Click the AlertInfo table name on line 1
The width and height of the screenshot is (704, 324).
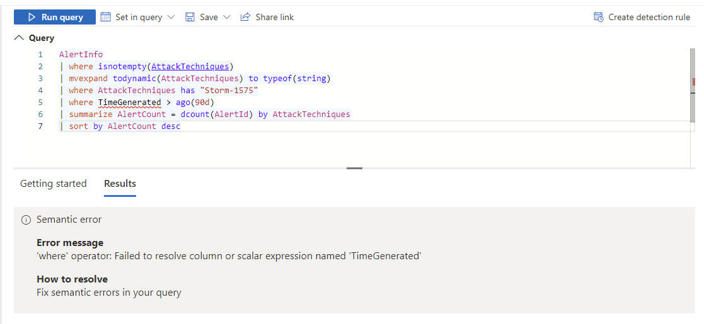point(81,54)
